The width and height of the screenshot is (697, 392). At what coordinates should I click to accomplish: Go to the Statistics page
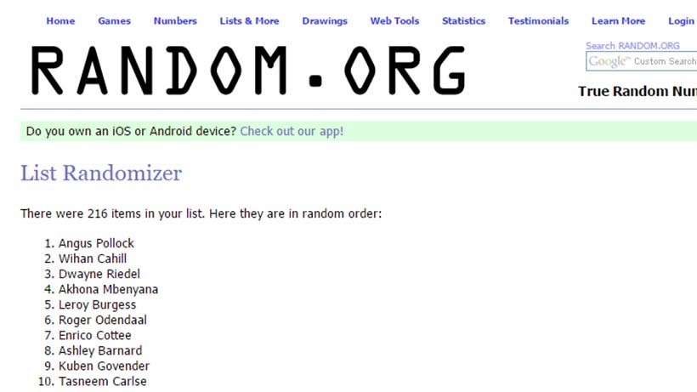463,21
